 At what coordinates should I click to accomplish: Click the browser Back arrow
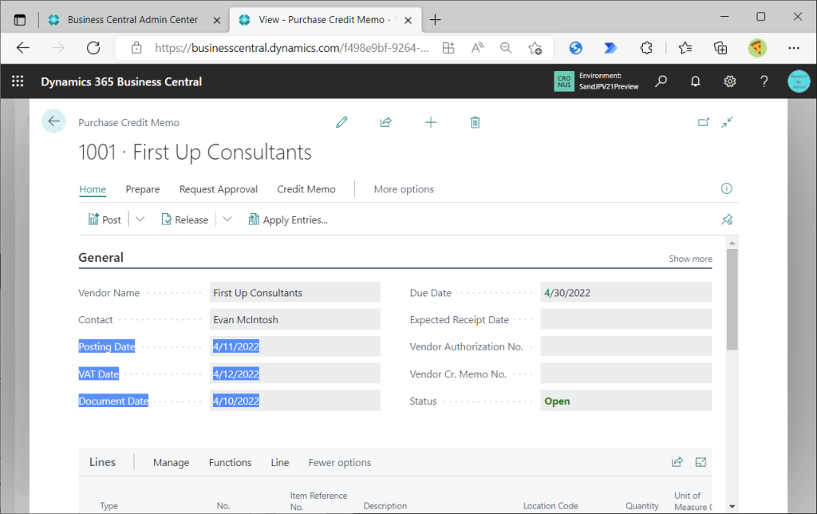coord(23,48)
